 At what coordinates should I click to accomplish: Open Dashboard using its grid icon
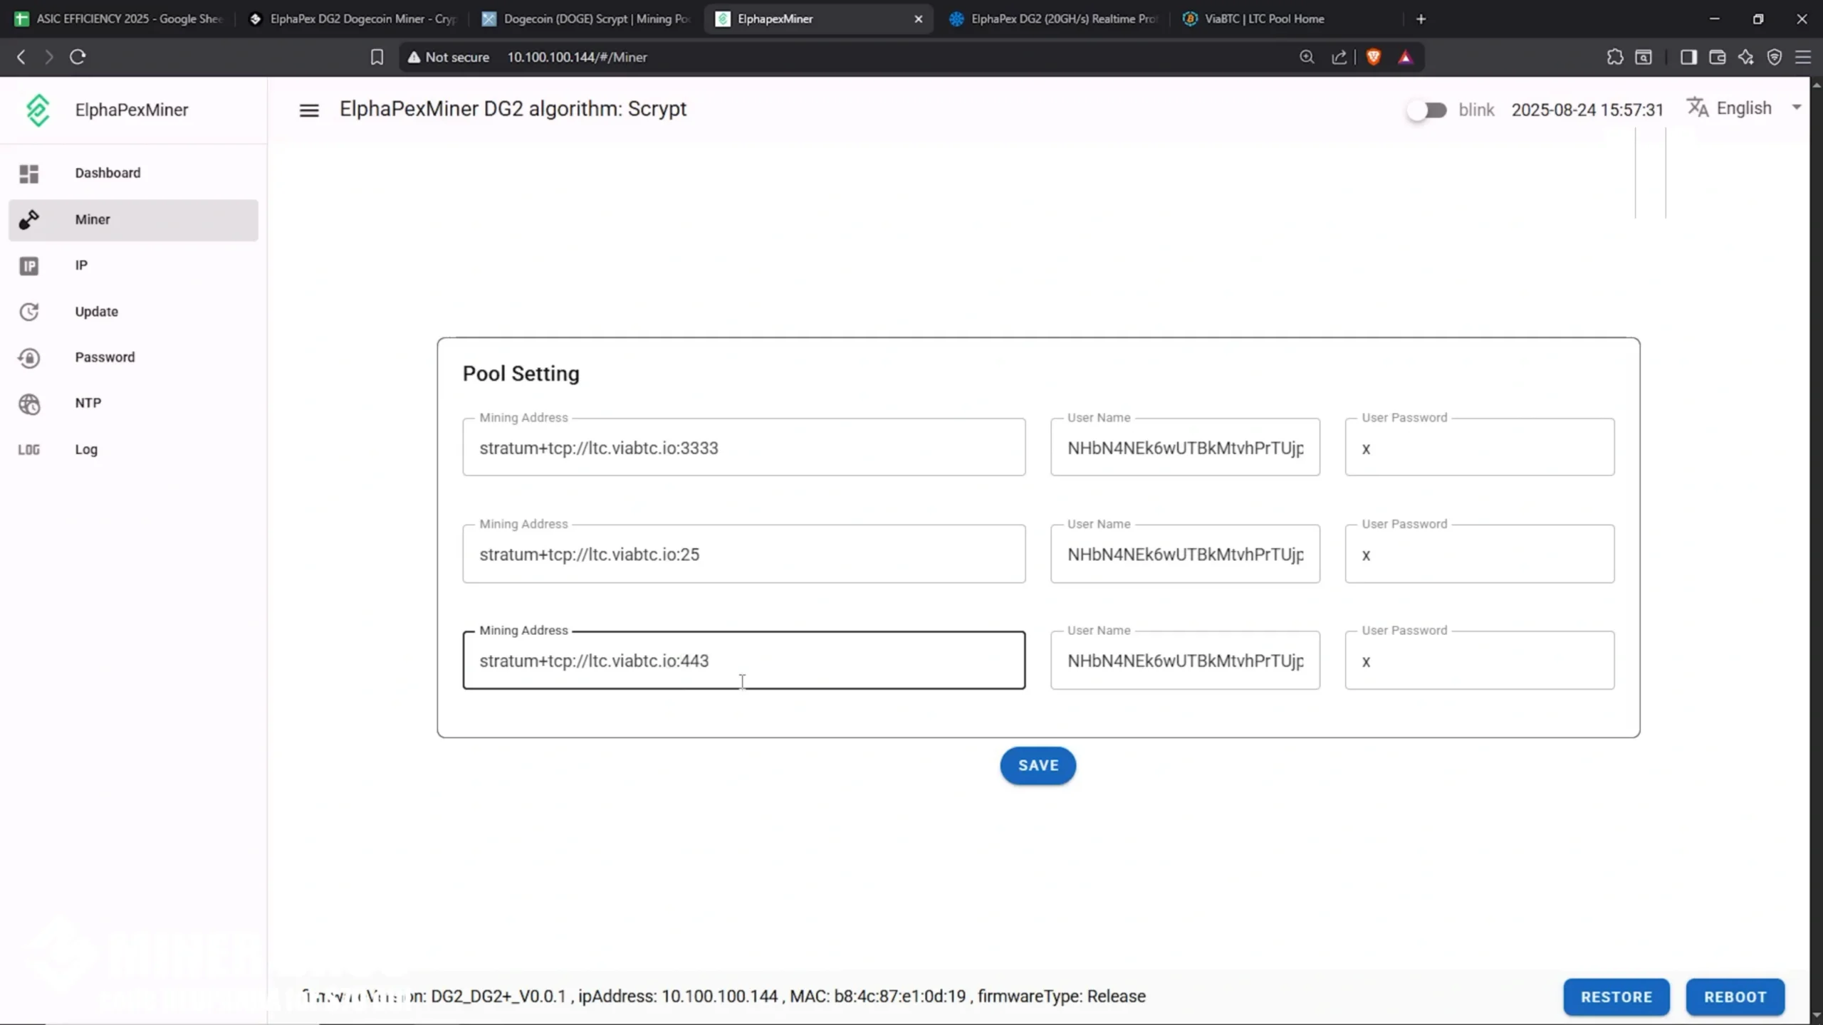28,173
